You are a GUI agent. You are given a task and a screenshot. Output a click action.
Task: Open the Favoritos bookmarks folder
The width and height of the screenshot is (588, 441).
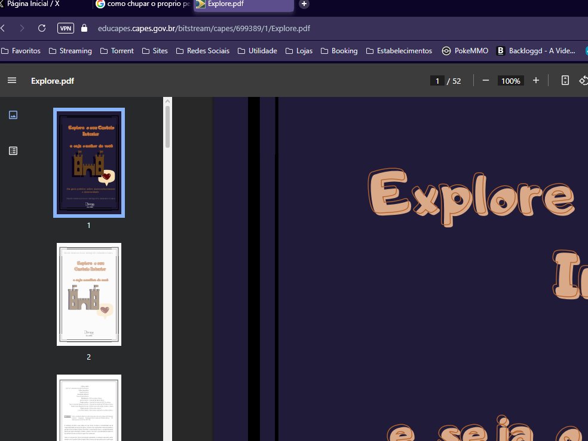(21, 51)
